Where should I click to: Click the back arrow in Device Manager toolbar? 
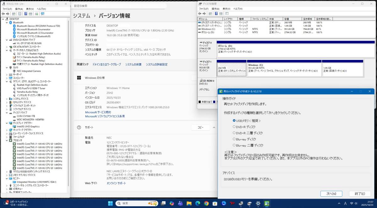pos(4,14)
